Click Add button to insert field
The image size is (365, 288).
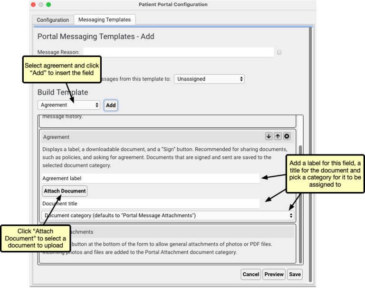click(111, 105)
